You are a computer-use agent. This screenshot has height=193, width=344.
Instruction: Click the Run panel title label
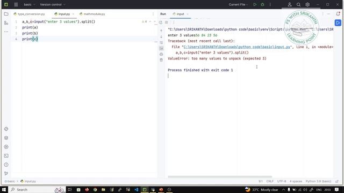pyautogui.click(x=163, y=14)
